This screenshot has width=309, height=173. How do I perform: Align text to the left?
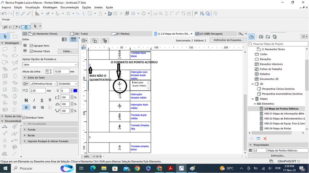[x=26, y=107]
